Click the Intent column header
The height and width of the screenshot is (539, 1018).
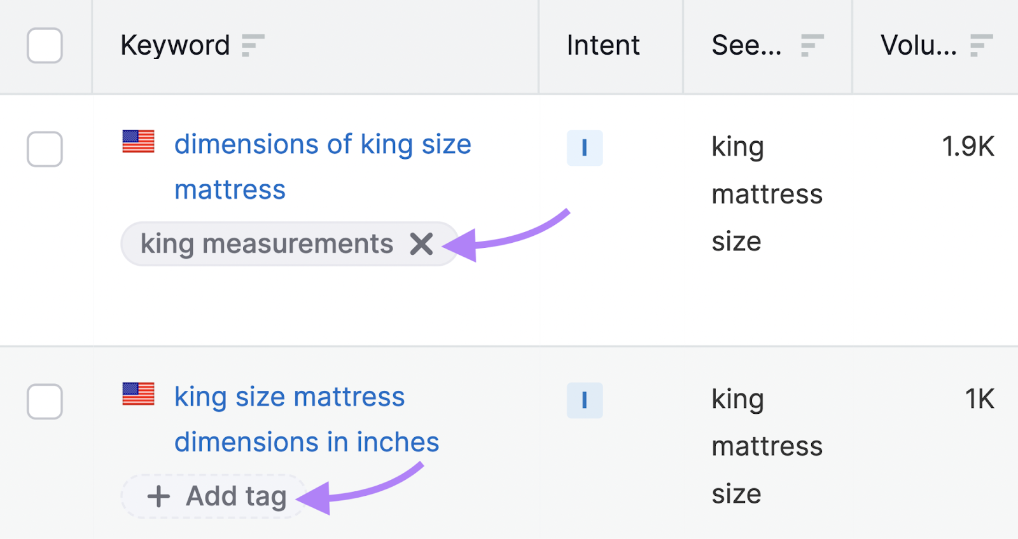603,46
